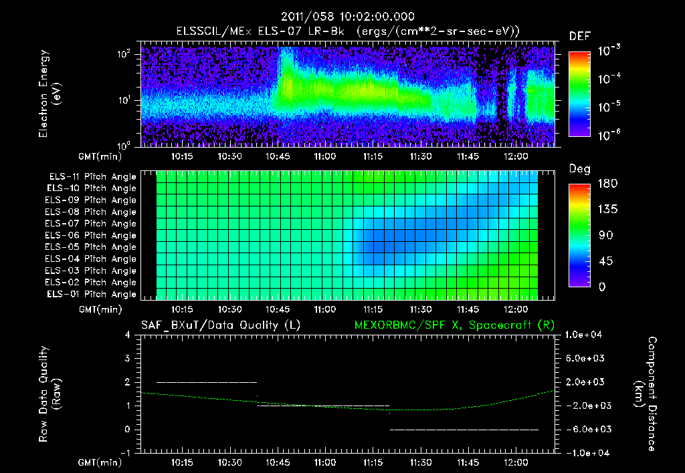Viewport: 685px width, 473px height.
Task: Click the 10^-6 DEF colorbar value
Action: coord(609,135)
